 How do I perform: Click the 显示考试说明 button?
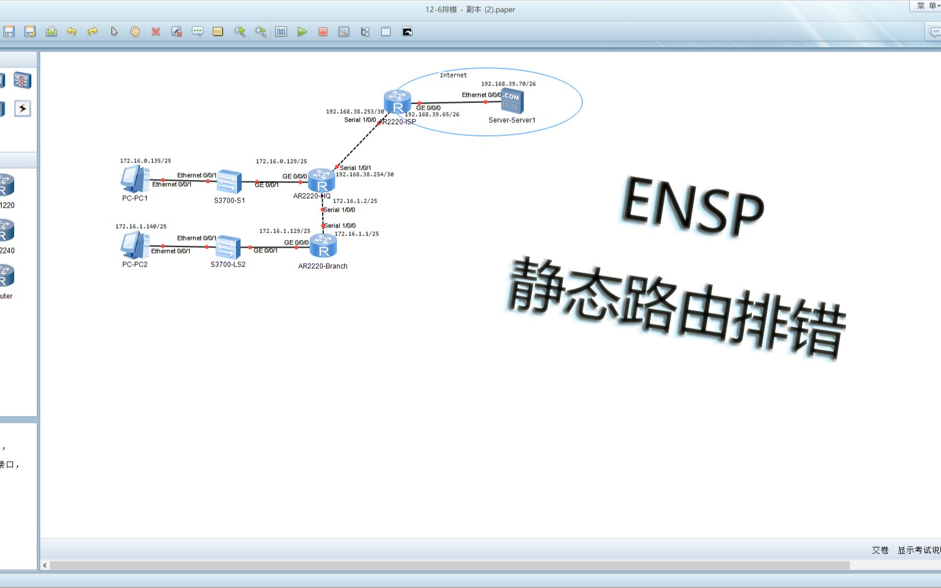(919, 550)
